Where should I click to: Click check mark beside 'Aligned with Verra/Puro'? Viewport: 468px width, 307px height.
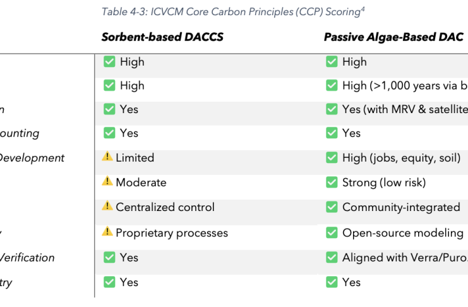[x=332, y=257]
